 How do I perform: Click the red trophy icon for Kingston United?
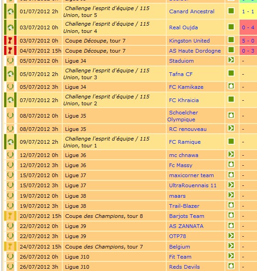10,41
